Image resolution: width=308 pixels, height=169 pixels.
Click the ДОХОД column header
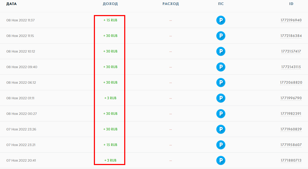[x=110, y=4]
